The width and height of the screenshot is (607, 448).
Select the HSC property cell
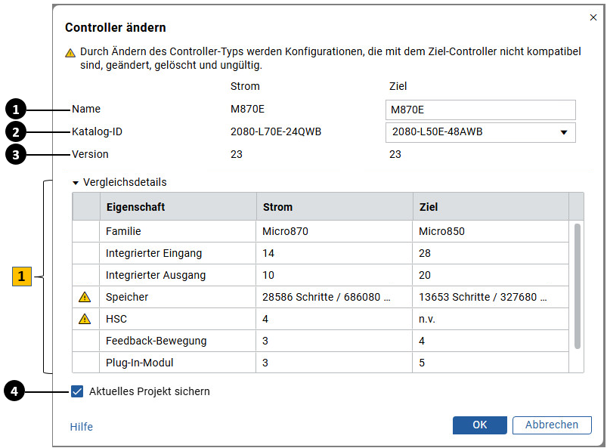click(178, 319)
